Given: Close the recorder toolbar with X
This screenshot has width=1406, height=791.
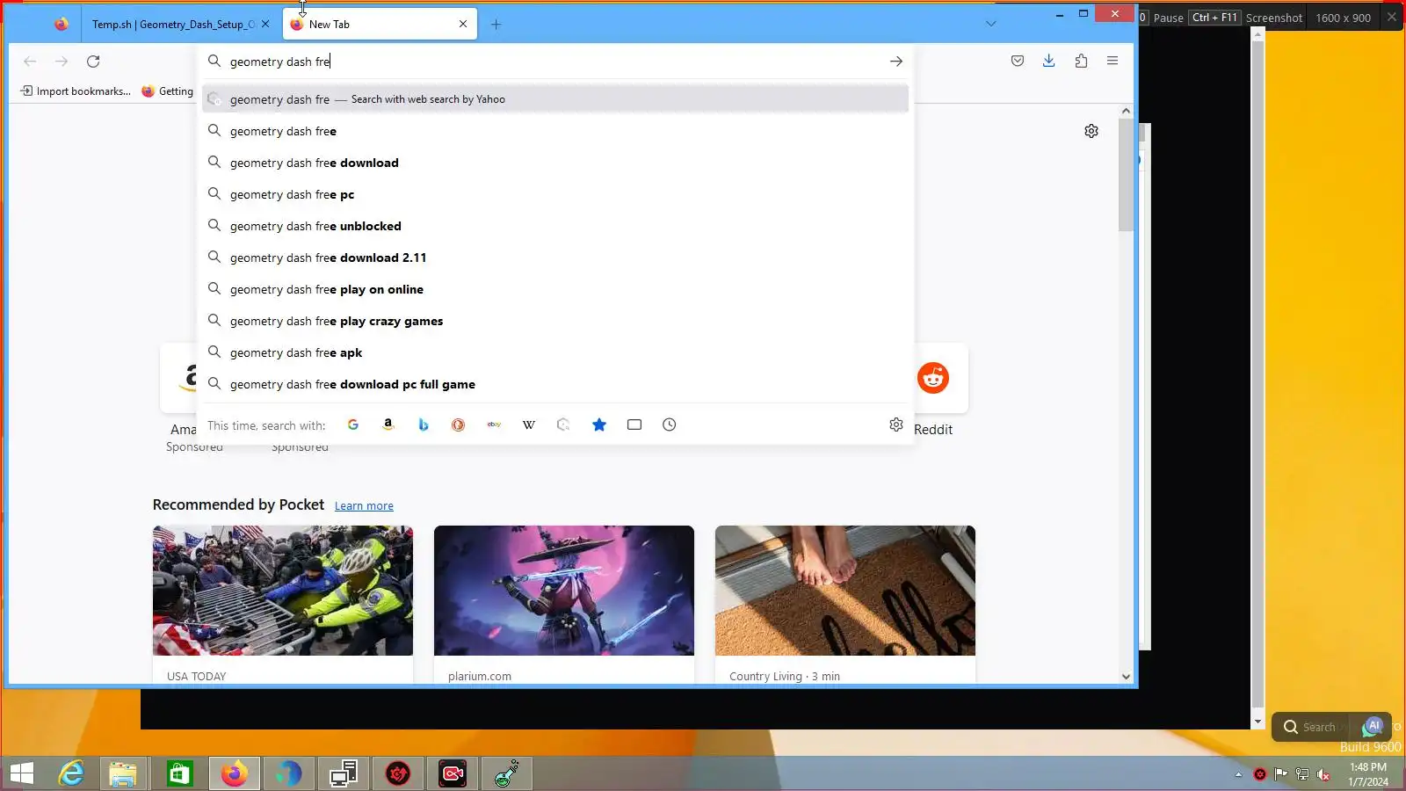Looking at the screenshot, I should tap(1392, 17).
